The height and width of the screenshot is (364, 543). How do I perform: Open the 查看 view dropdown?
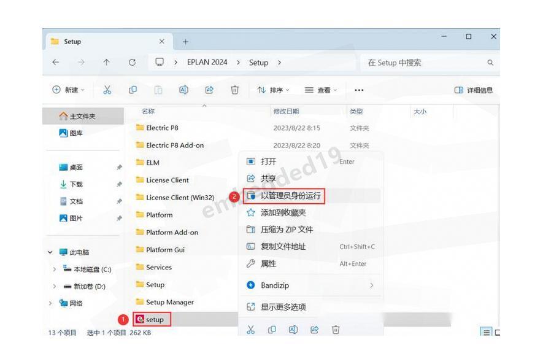[321, 90]
